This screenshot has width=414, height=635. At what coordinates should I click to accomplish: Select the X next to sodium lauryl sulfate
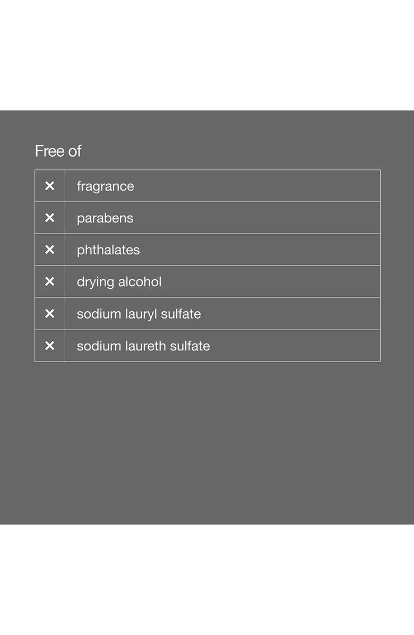coord(49,314)
